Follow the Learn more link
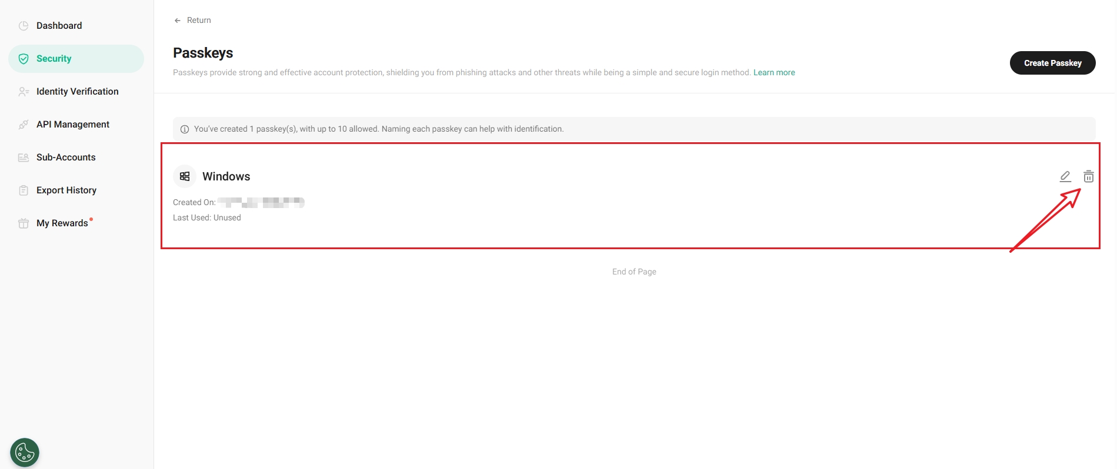Viewport: 1117px width, 469px height. [x=773, y=72]
